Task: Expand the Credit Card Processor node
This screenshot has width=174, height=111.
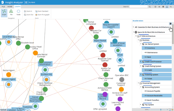Action: pos(141,62)
